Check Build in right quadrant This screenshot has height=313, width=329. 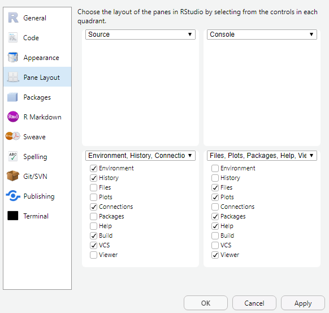tap(215, 236)
